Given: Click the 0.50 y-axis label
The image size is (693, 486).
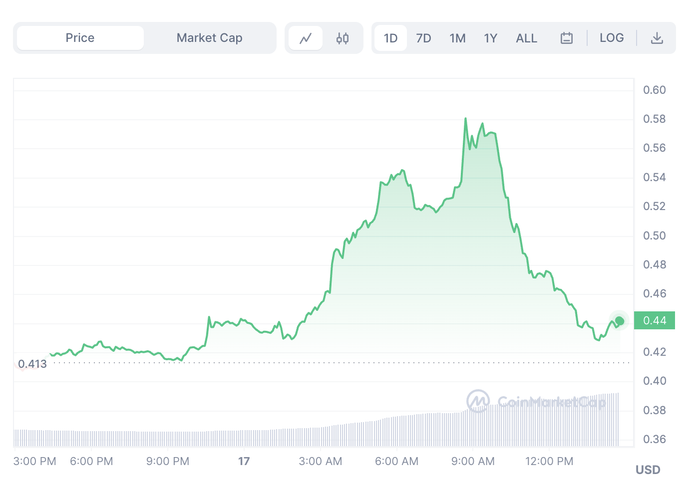Looking at the screenshot, I should 654,236.
